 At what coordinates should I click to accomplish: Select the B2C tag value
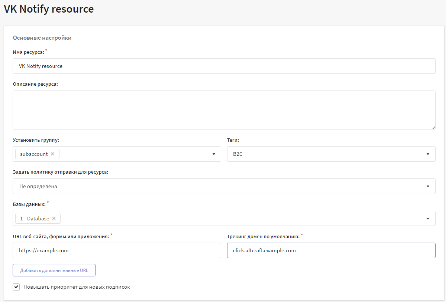(238, 154)
